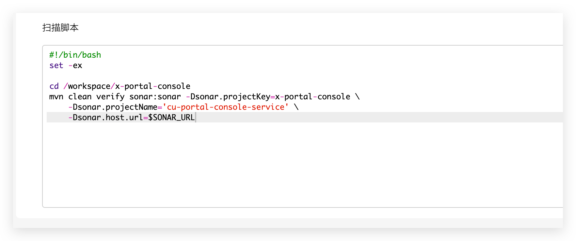Click "workspace" in the cd path
576x241 pixels.
tap(89, 86)
